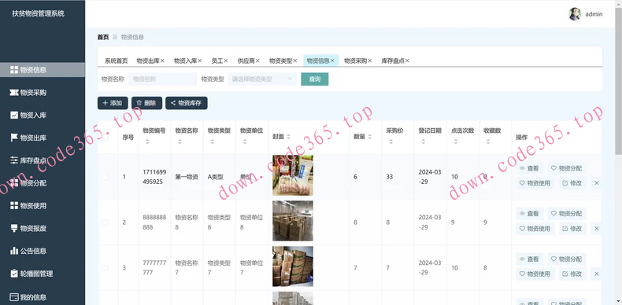Image resolution: width=622 pixels, height=305 pixels.
Task: Click the admin avatar image
Action: [x=575, y=14]
